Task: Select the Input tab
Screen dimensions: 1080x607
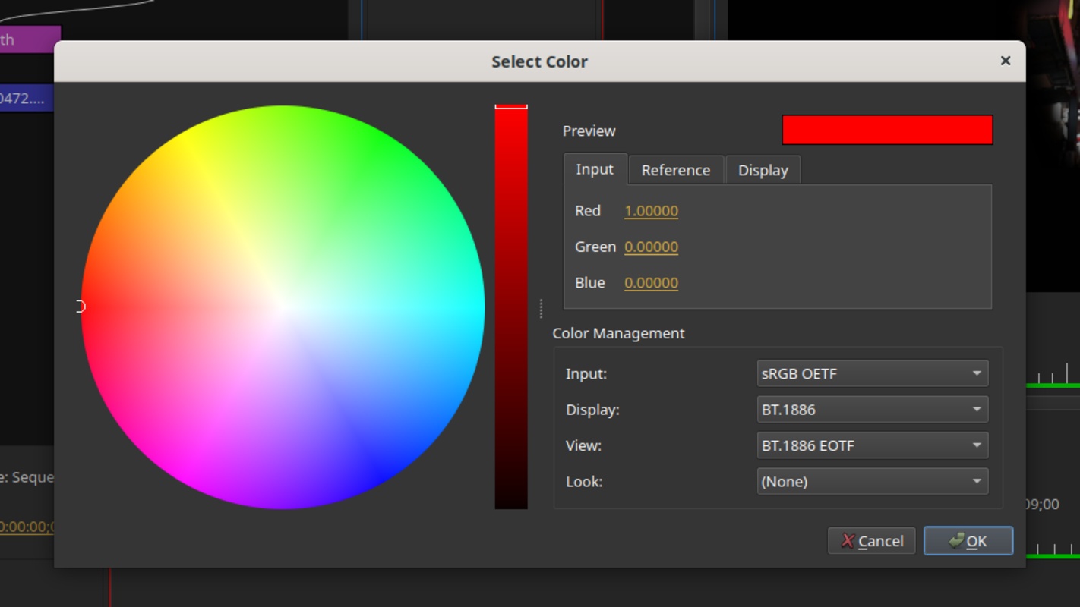Action: pos(595,169)
